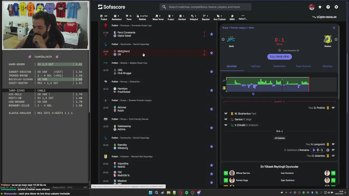
Task: Favorite Zenit team with star
Action: click(x=223, y=39)
